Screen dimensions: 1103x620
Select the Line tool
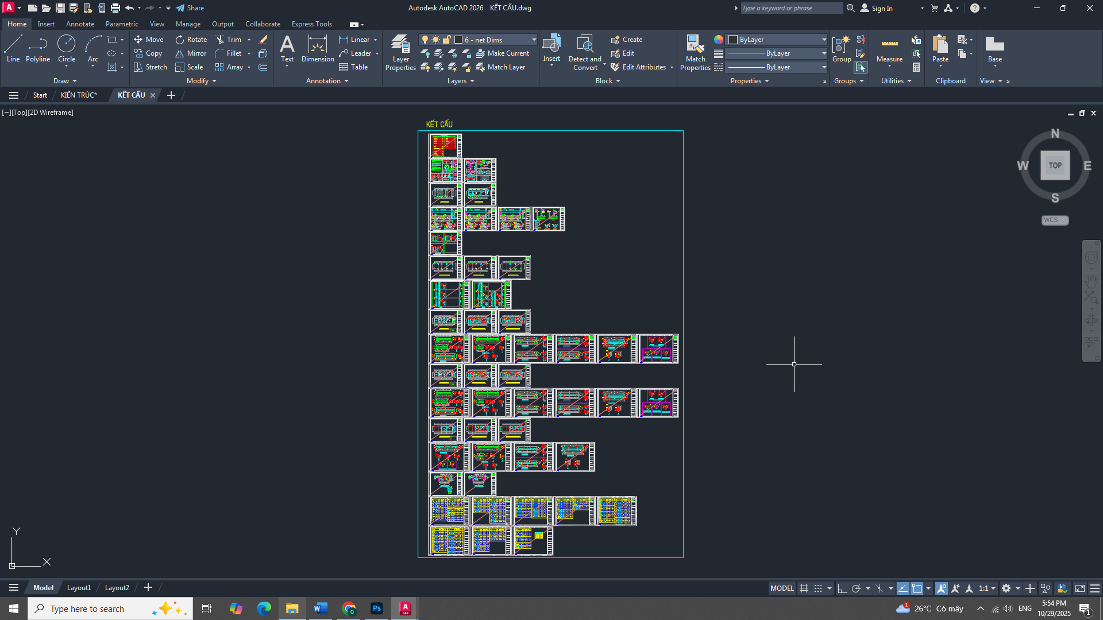pos(13,48)
